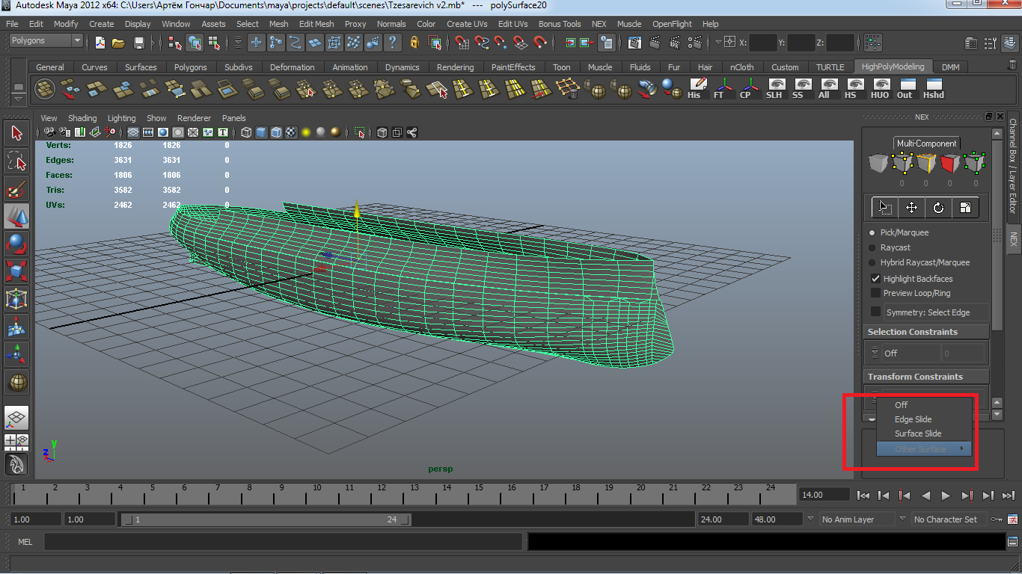Click the snap to grid magnet
This screenshot has width=1022, height=574.
[462, 43]
